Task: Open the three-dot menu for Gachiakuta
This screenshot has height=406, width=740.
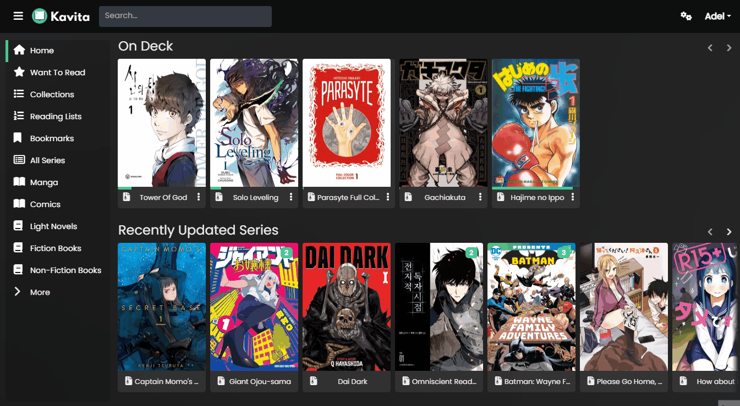Action: click(480, 197)
